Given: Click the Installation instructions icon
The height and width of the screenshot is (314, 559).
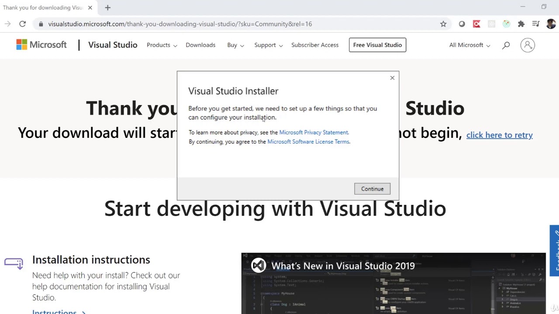Looking at the screenshot, I should pos(14,263).
